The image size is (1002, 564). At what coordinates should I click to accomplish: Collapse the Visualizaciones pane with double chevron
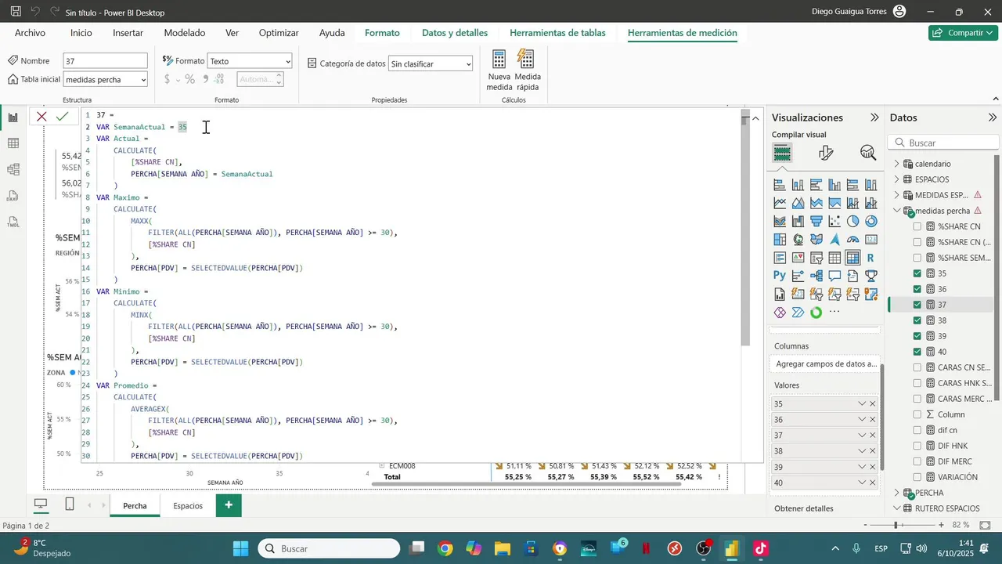(874, 117)
